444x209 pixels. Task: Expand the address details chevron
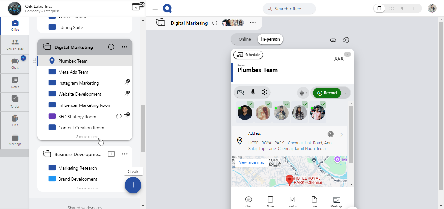(x=342, y=135)
